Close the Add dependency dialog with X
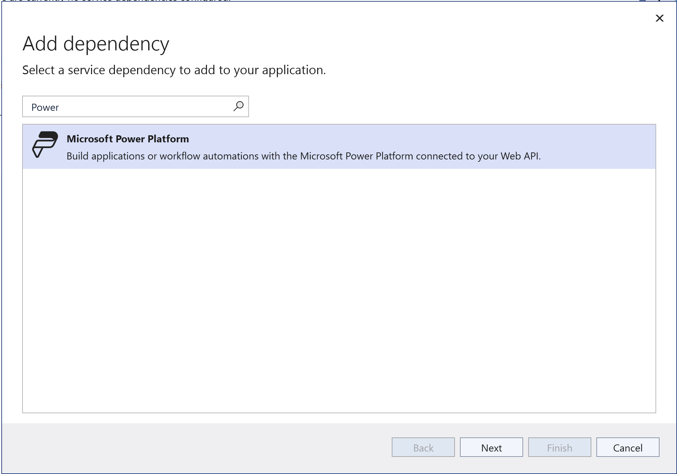Screen dimensions: 677x474 coord(659,18)
